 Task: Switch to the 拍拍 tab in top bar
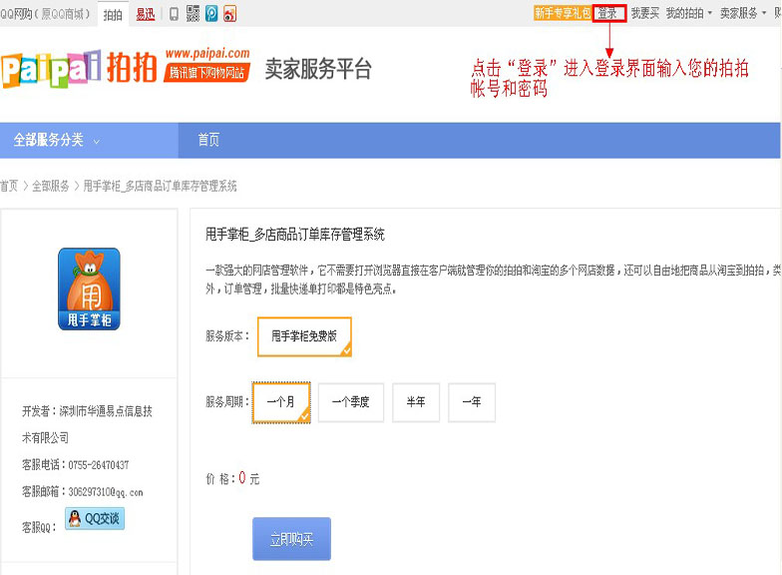coord(113,15)
